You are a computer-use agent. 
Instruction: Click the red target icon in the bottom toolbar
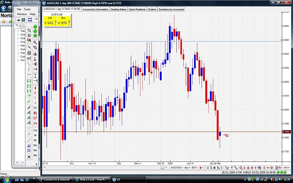coord(272,168)
